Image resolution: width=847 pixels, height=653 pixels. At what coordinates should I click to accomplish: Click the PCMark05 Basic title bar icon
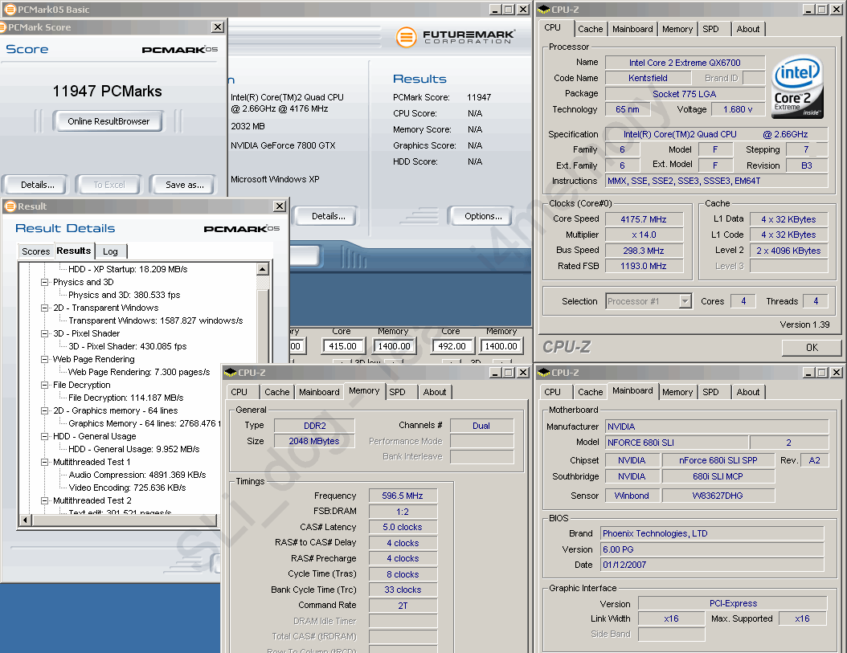[x=10, y=9]
